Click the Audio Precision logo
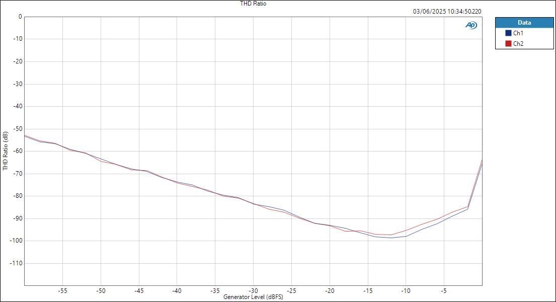This screenshot has width=556, height=302. [470, 24]
